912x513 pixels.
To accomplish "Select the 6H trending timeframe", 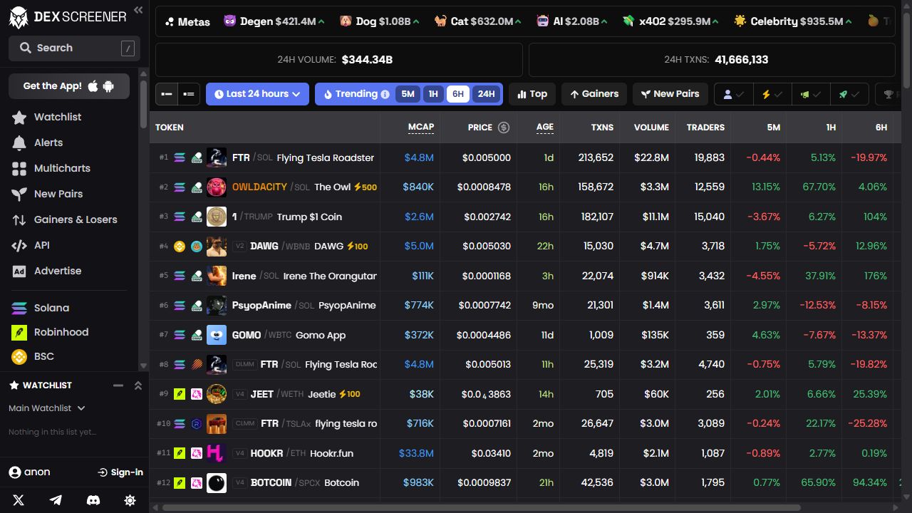I will click(x=458, y=94).
